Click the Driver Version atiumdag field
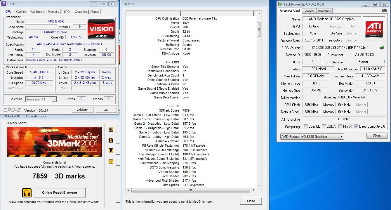Screen dimensions: 391x210 click(344, 98)
